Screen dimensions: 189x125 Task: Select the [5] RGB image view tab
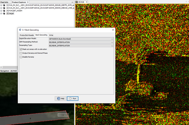pyautogui.click(x=81, y=2)
